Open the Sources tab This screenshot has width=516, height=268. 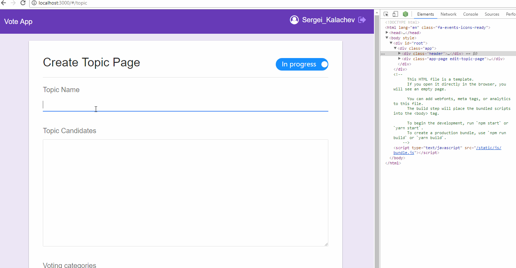point(492,14)
